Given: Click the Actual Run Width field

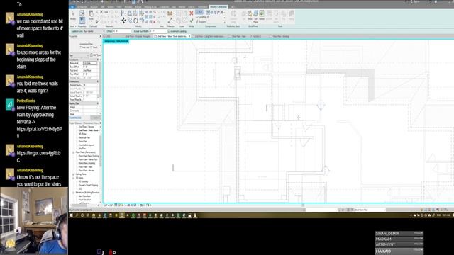Looking at the screenshot, I should click(x=158, y=31).
